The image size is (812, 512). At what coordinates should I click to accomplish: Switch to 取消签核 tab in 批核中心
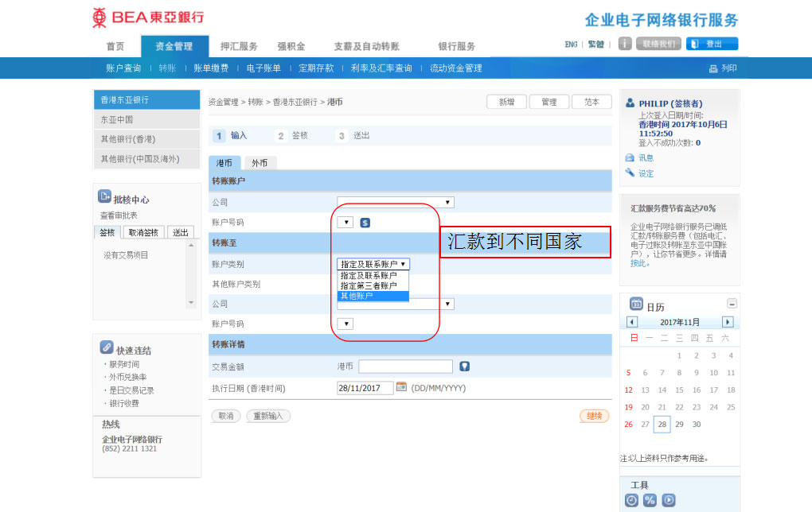(x=146, y=233)
